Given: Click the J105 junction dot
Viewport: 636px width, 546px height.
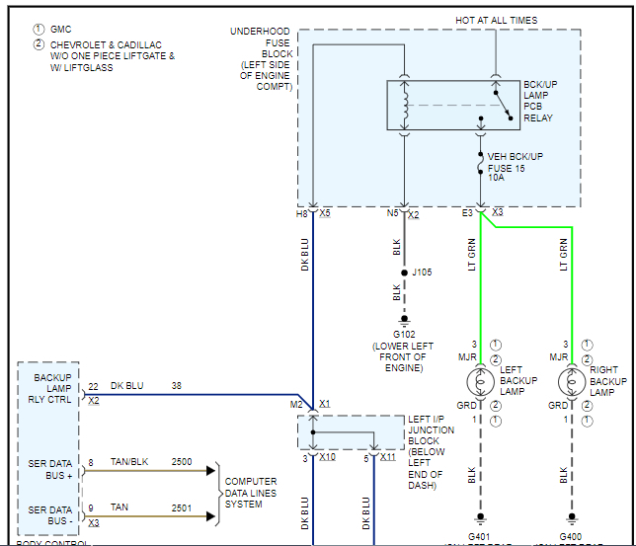Looking at the screenshot, I should tap(404, 273).
